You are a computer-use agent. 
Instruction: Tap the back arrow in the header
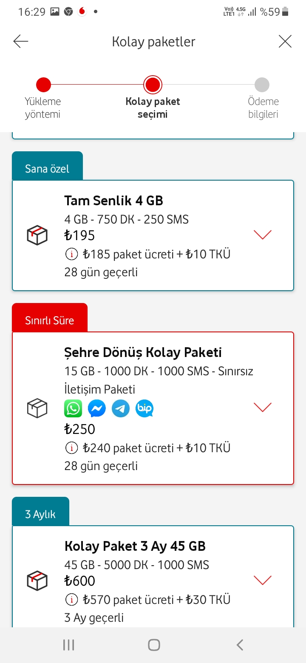20,41
